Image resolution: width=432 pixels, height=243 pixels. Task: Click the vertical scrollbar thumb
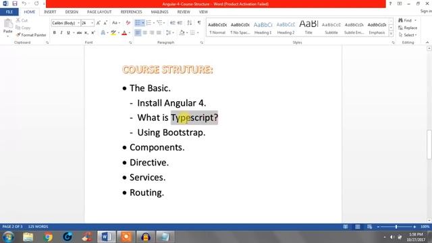(x=429, y=144)
